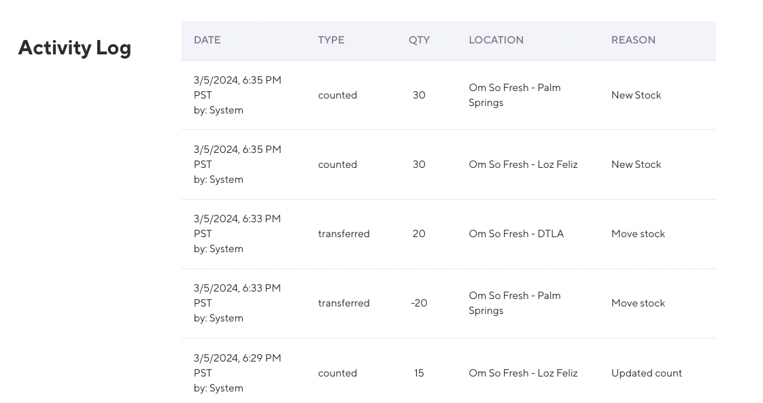The image size is (763, 403).
Task: Sort by the DATE column header
Action: coord(207,40)
